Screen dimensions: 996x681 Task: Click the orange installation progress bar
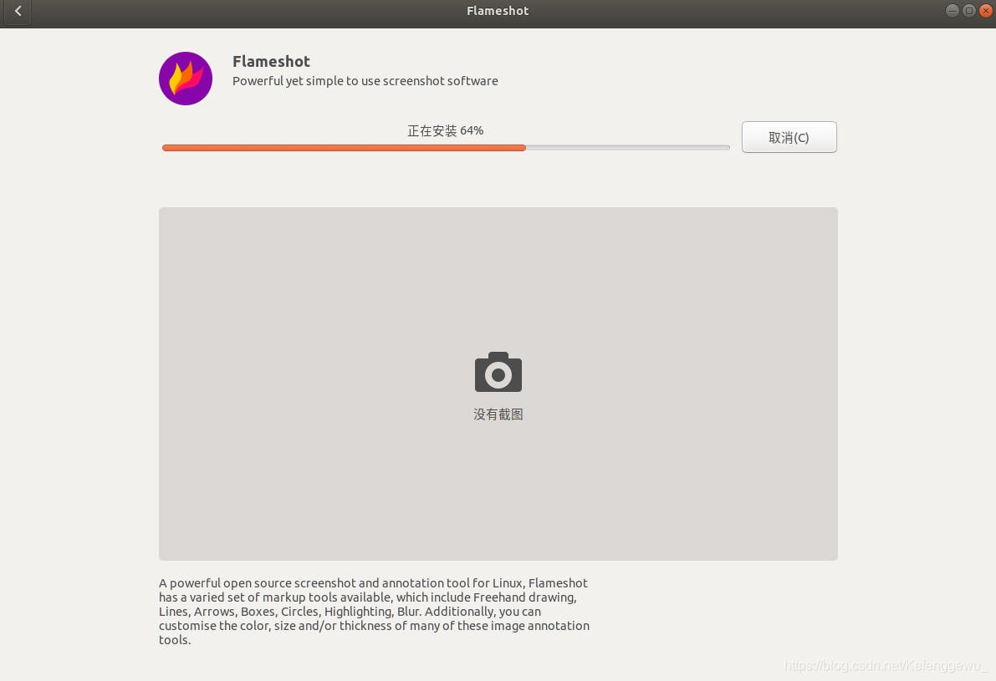click(x=446, y=148)
